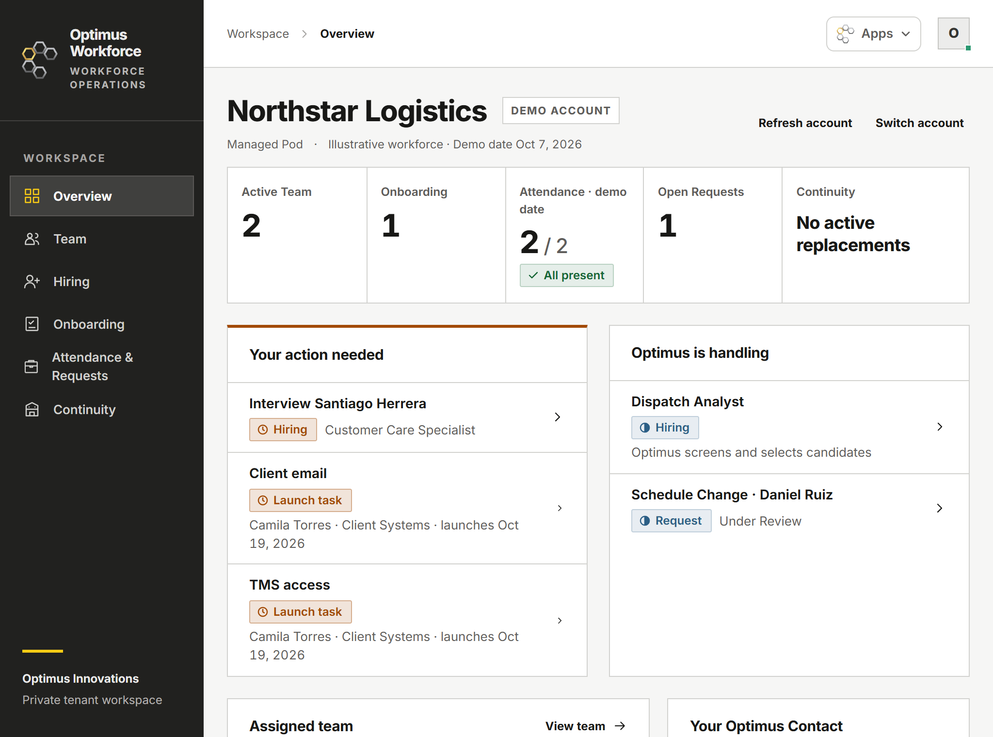Click the clock icon on TMS access Launch task
Viewport: 993px width, 737px height.
coord(263,612)
